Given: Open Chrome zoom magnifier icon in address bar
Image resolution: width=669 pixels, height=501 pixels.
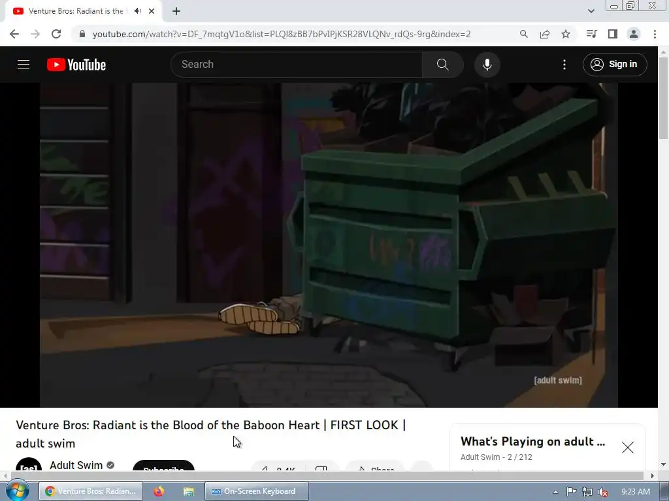Looking at the screenshot, I should (x=524, y=34).
